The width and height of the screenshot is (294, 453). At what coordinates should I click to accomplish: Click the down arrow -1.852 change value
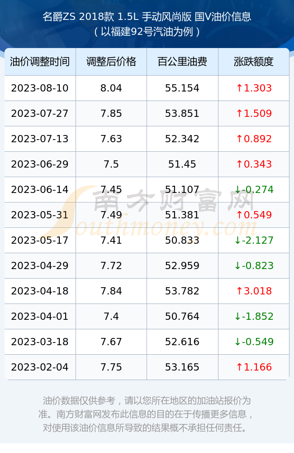254,316
